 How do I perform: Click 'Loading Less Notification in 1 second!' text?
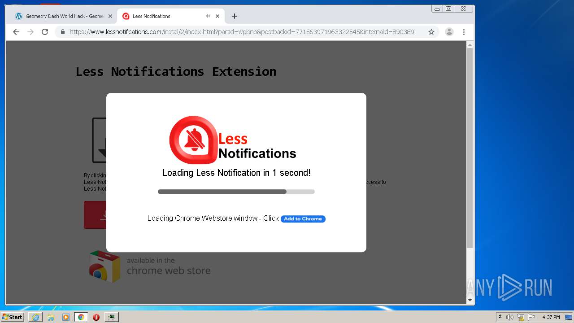236,173
